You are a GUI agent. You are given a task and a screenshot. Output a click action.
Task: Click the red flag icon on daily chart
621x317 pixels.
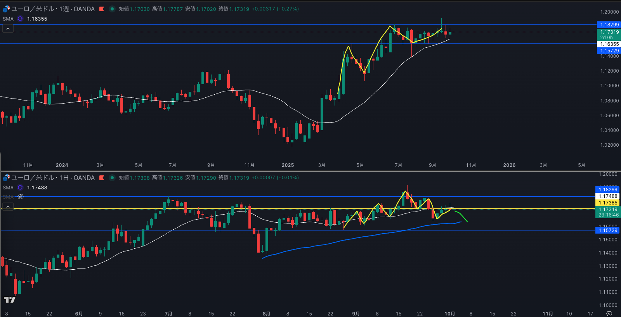102,178
